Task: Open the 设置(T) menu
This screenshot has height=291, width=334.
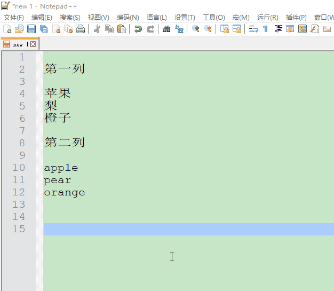Action: (x=185, y=18)
